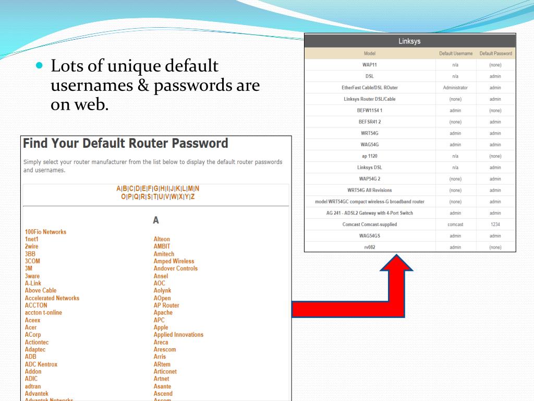534x401 pixels.
Task: Open the ADC Kentrox link
Action: click(x=41, y=364)
